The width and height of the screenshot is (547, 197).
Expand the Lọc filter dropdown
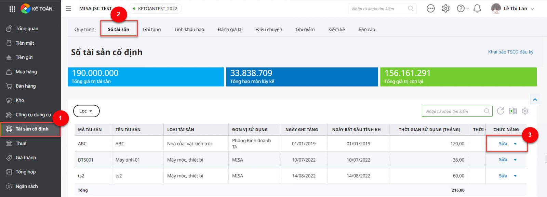click(x=86, y=111)
